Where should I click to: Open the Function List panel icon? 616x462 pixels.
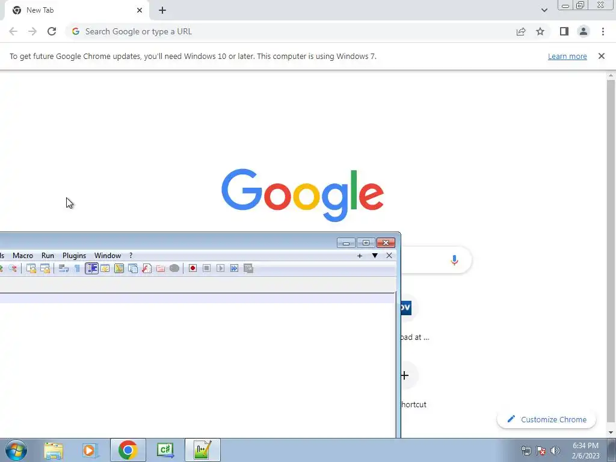[x=147, y=268]
